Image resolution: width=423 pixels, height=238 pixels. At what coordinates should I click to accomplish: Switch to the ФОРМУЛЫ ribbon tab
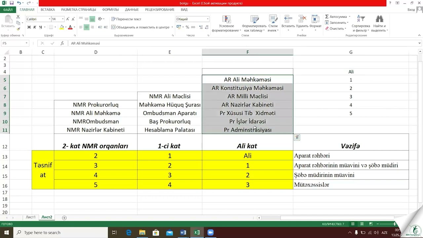pos(110,10)
